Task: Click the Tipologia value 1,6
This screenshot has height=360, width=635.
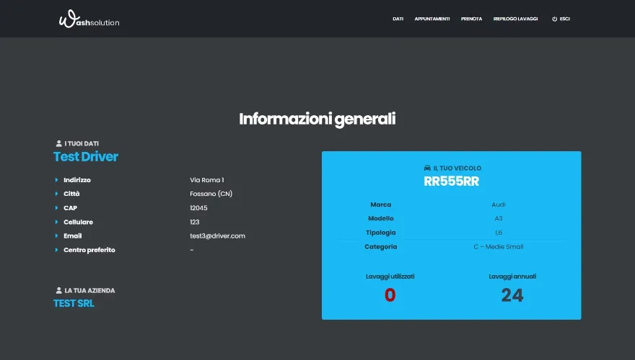Action: (499, 233)
